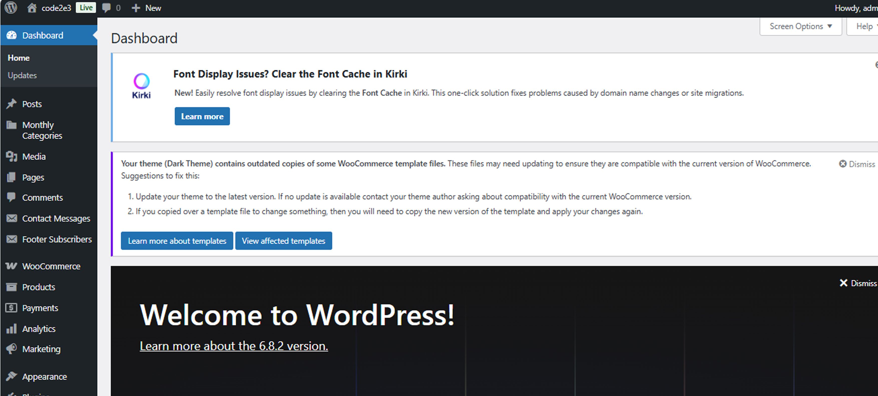
Task: Click the comments bubble icon in admin bar
Action: (106, 8)
